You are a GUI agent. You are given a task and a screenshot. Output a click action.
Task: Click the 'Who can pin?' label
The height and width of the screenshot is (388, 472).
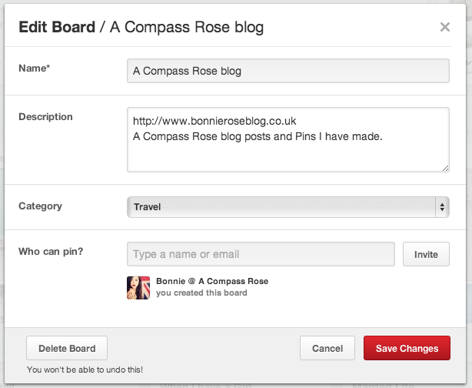click(x=51, y=251)
